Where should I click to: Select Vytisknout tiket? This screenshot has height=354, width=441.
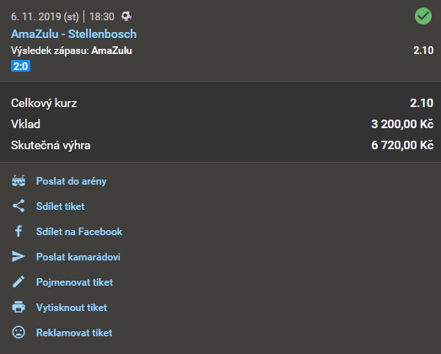pos(72,308)
